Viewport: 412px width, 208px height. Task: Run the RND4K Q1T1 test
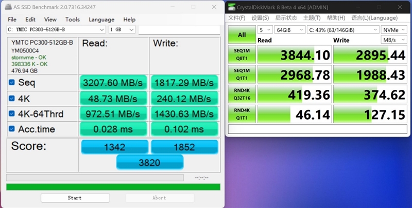tap(242, 114)
